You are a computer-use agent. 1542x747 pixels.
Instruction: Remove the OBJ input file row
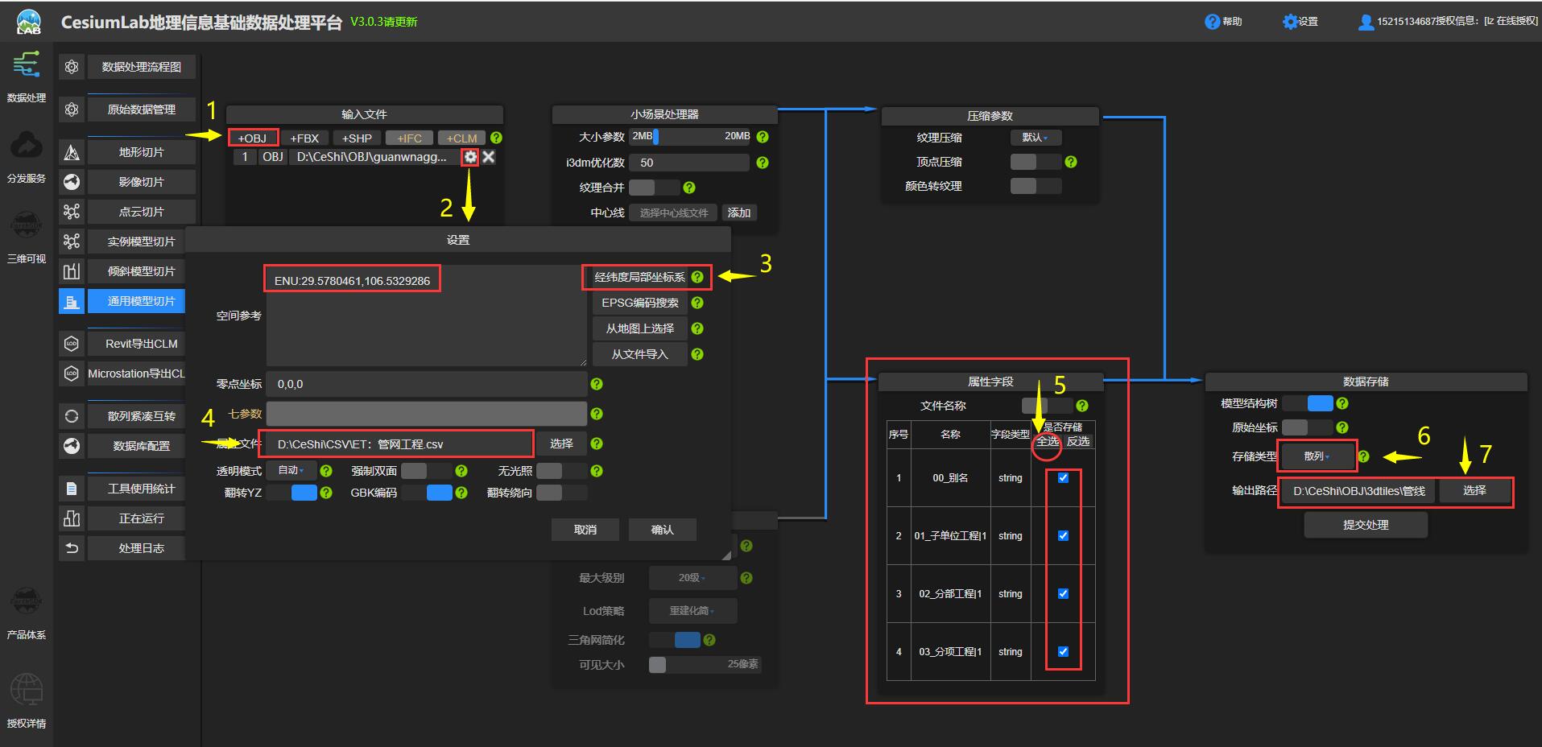click(489, 157)
